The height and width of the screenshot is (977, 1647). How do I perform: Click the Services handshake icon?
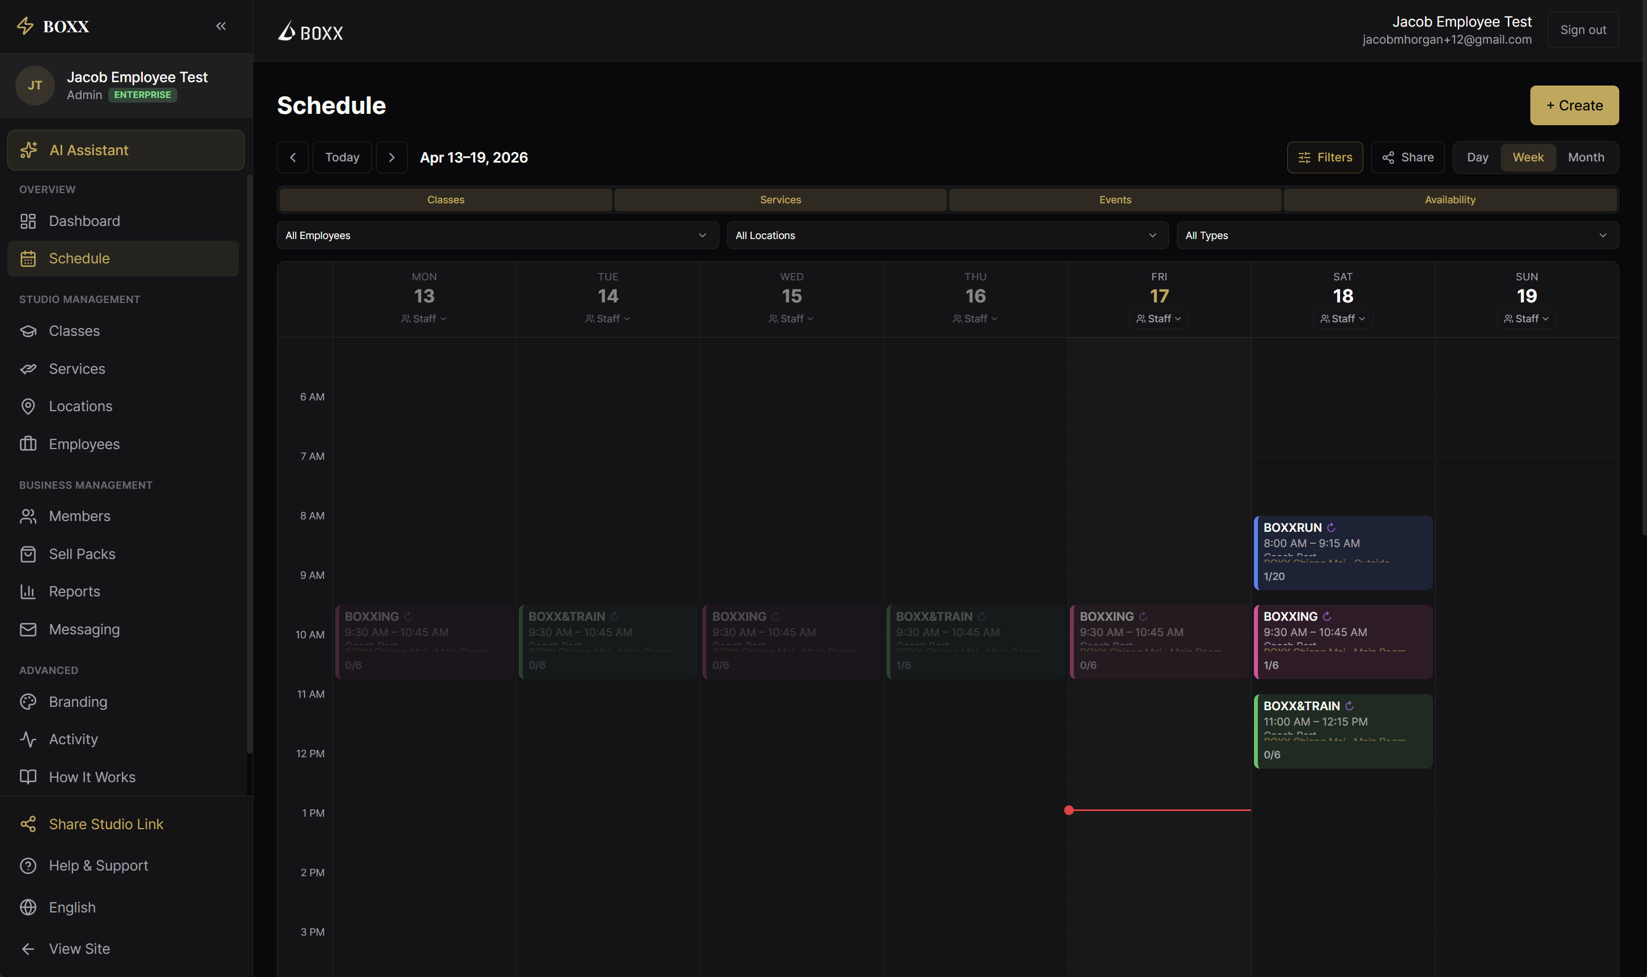pyautogui.click(x=28, y=369)
